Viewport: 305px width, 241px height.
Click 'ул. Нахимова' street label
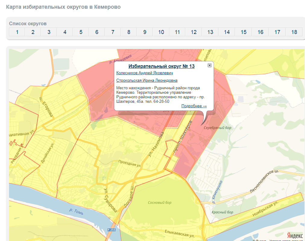pyautogui.click(x=156, y=144)
